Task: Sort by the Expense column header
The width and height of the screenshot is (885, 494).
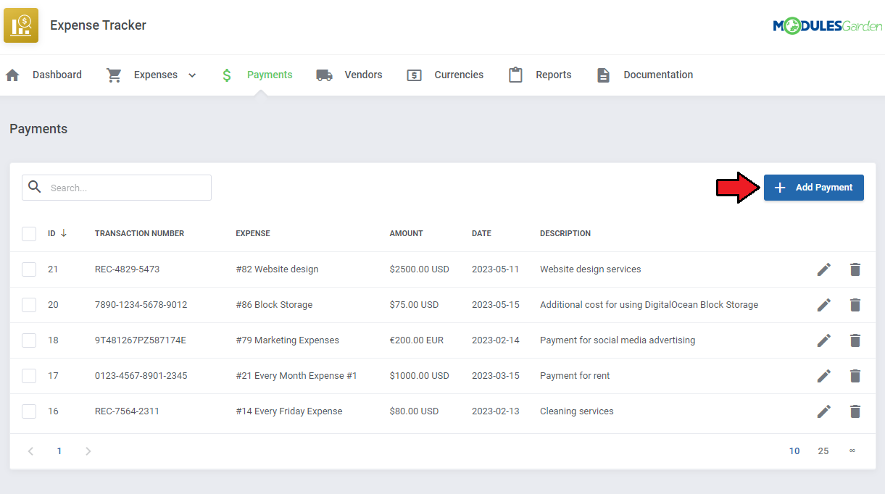Action: click(253, 233)
